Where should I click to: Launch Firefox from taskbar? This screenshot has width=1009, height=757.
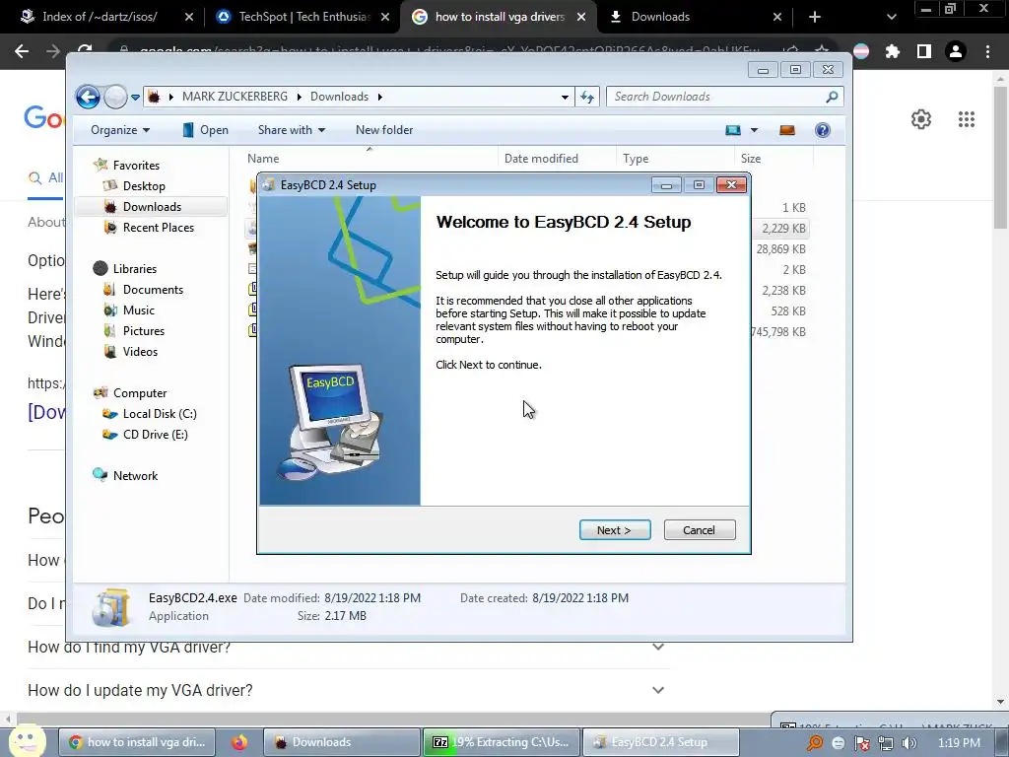point(239,742)
